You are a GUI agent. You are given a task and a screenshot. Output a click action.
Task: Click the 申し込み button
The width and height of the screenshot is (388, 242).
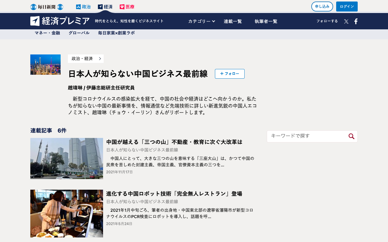(x=322, y=6)
